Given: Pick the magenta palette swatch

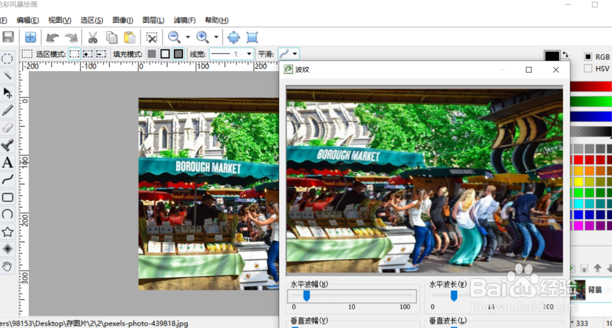Looking at the screenshot, I should point(578,225).
